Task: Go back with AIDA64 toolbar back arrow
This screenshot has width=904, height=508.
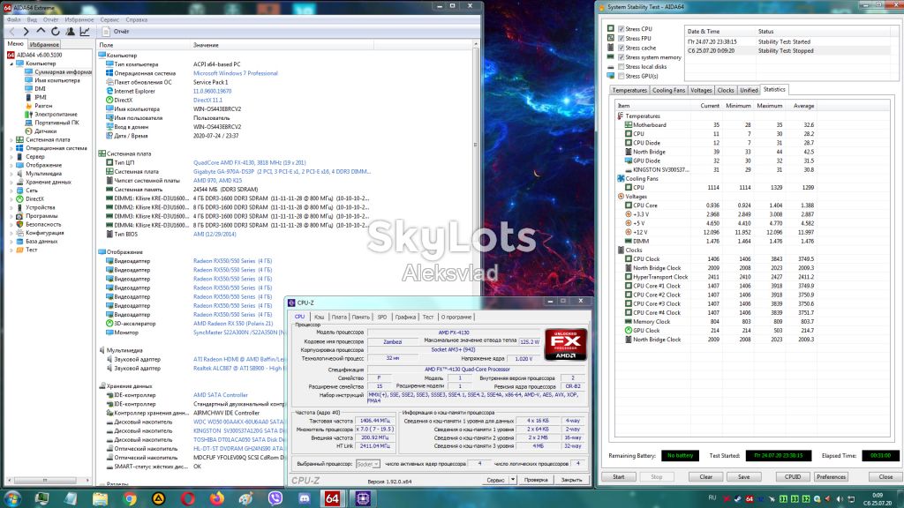Action: (12, 32)
